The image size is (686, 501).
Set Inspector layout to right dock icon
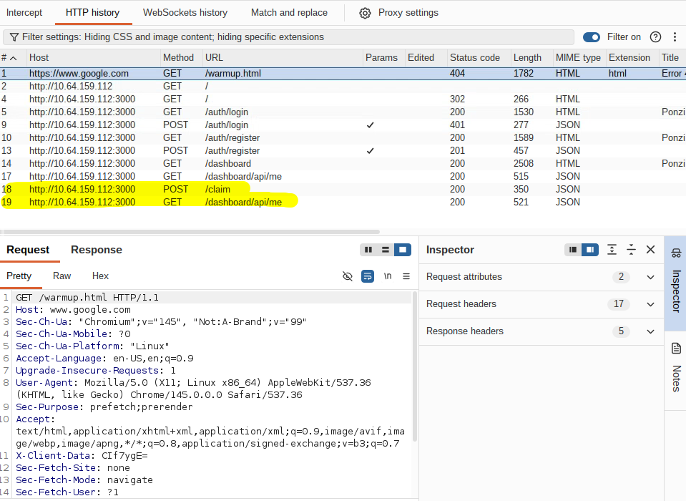590,250
